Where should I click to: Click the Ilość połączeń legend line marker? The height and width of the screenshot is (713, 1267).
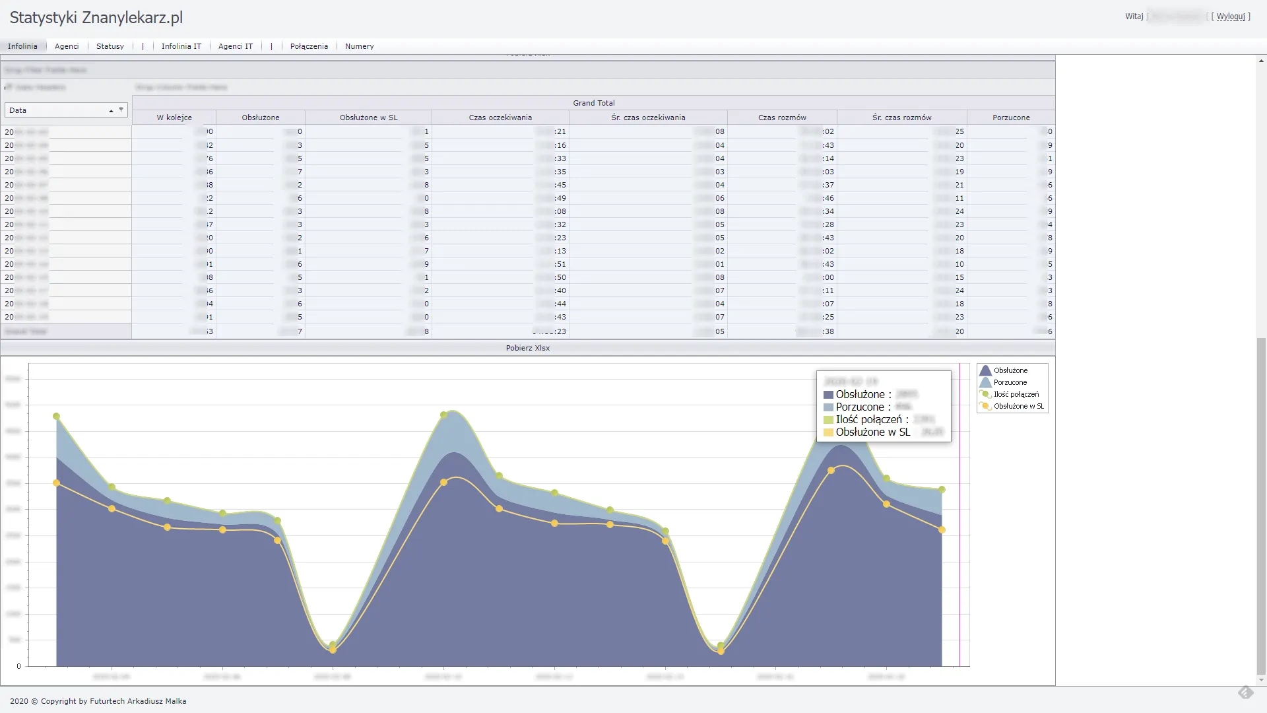pyautogui.click(x=985, y=394)
